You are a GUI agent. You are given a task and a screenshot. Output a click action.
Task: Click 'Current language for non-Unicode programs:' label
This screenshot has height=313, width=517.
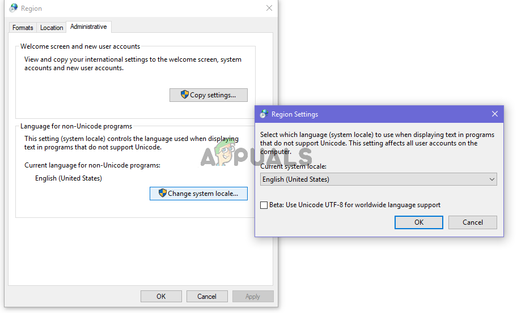click(x=92, y=165)
